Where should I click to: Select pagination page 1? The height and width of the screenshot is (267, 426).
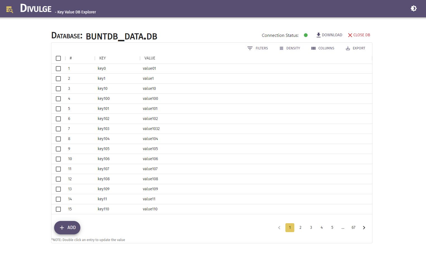(x=290, y=228)
